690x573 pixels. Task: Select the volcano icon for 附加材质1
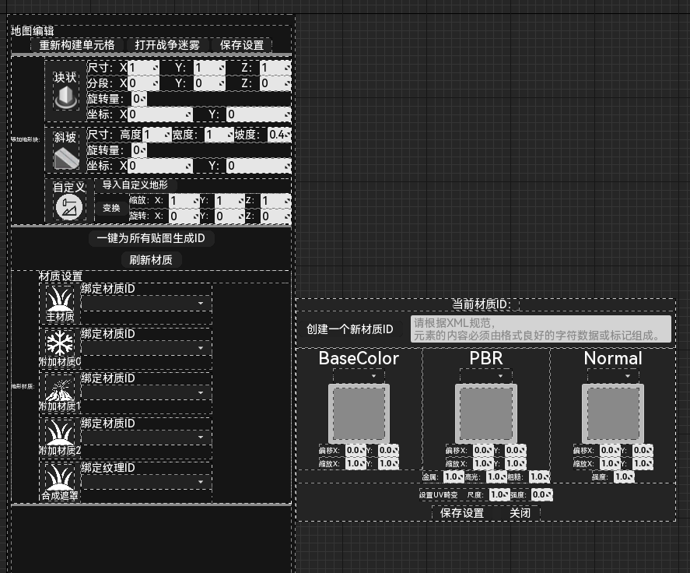pos(59,388)
